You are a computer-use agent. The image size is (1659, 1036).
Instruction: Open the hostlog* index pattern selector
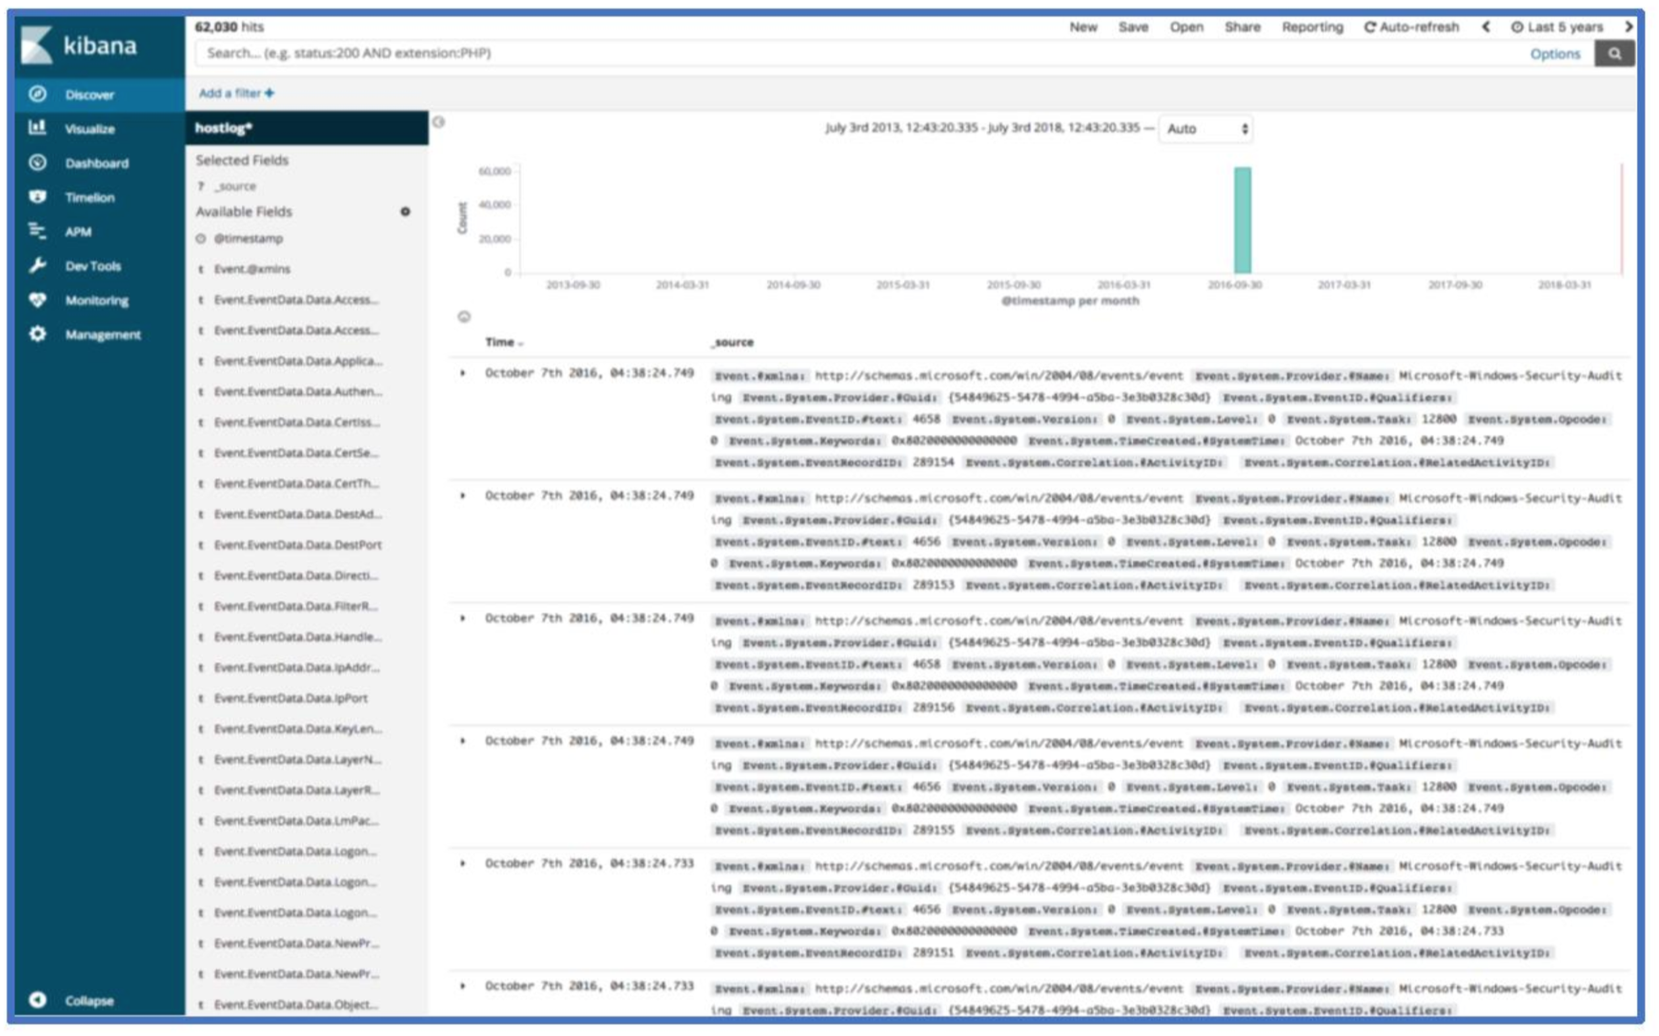pos(306,128)
